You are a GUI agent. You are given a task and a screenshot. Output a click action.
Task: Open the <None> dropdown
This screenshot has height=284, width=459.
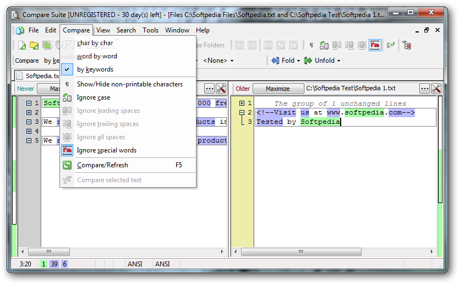point(218,61)
